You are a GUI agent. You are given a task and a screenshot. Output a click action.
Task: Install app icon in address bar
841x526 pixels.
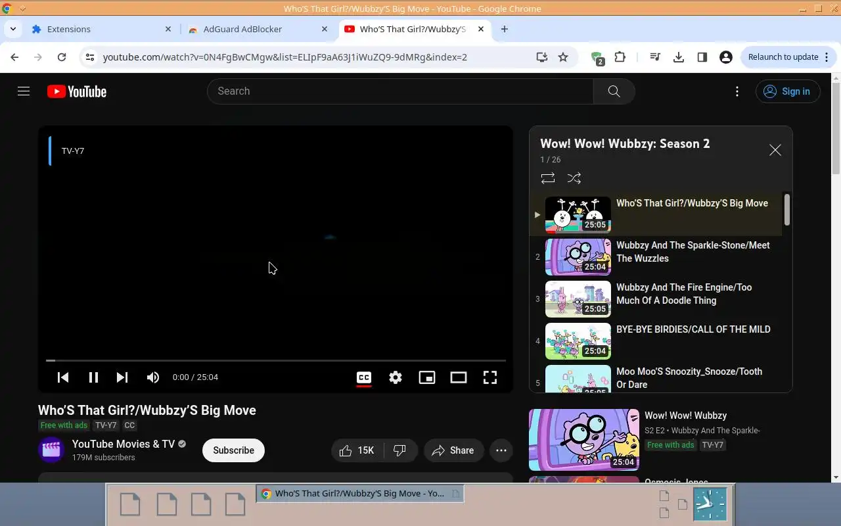(542, 57)
